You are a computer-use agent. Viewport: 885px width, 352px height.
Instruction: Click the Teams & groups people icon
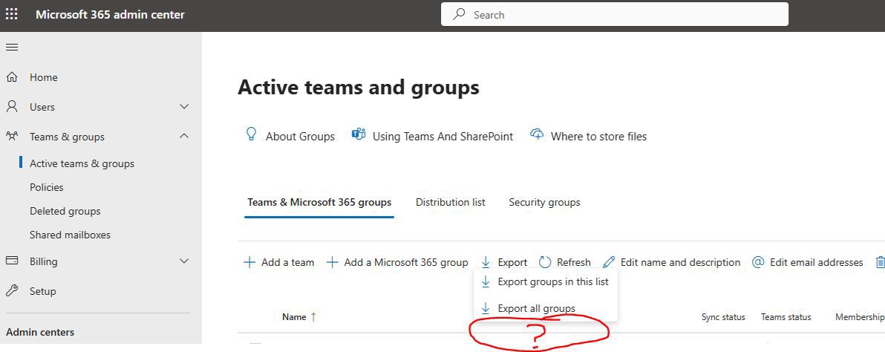(x=12, y=137)
